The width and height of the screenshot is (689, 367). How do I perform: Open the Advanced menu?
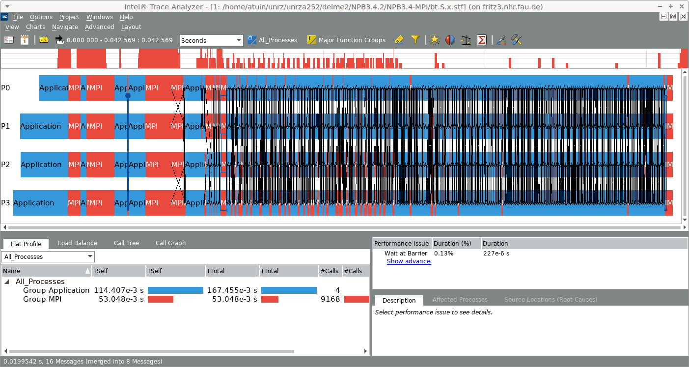coord(99,27)
